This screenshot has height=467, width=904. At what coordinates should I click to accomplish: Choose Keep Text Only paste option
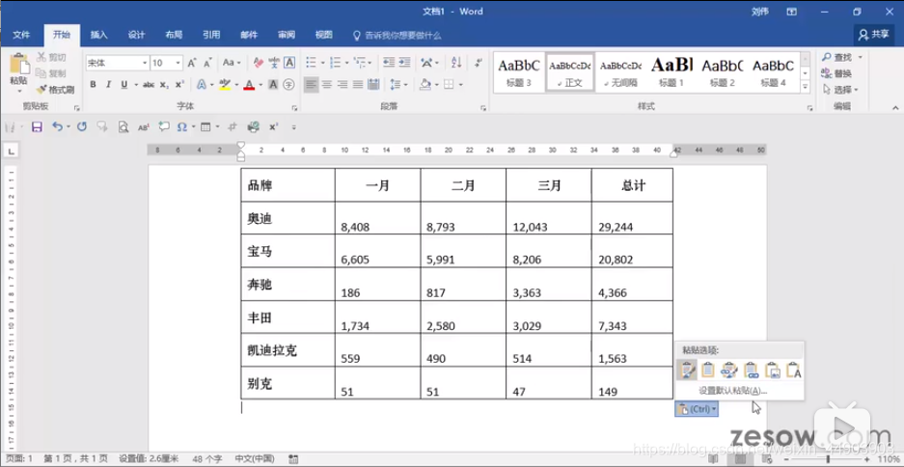click(793, 371)
